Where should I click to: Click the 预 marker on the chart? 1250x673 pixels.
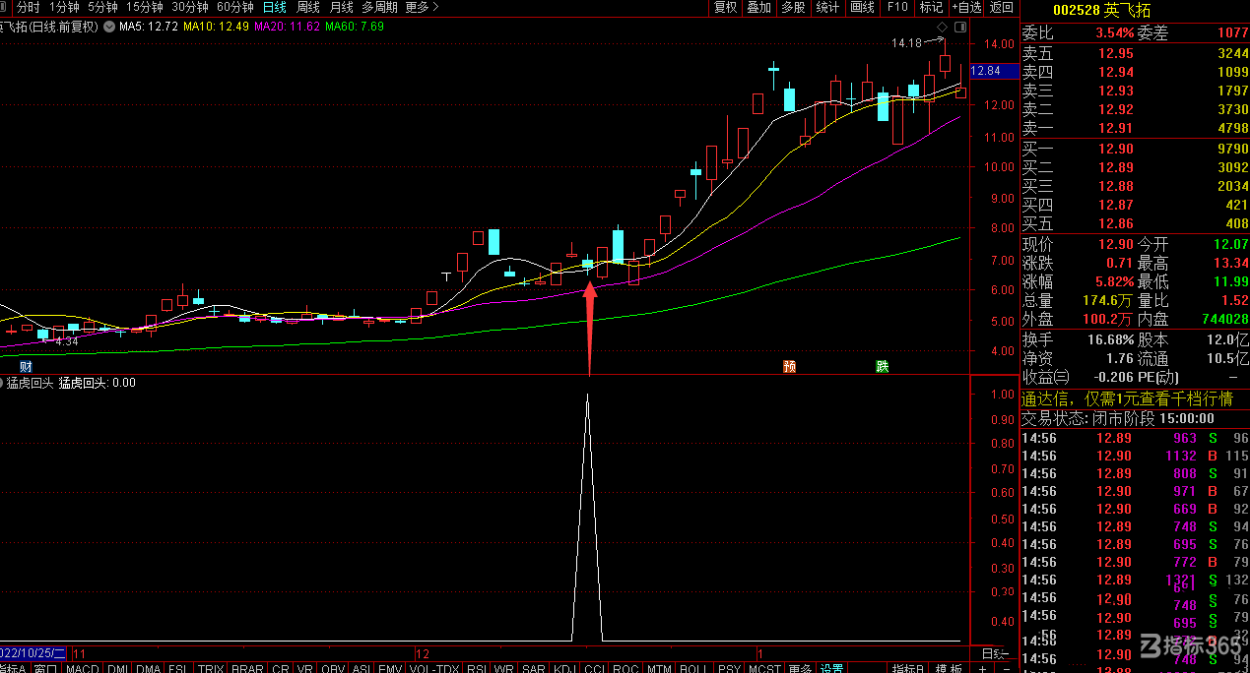[x=790, y=366]
